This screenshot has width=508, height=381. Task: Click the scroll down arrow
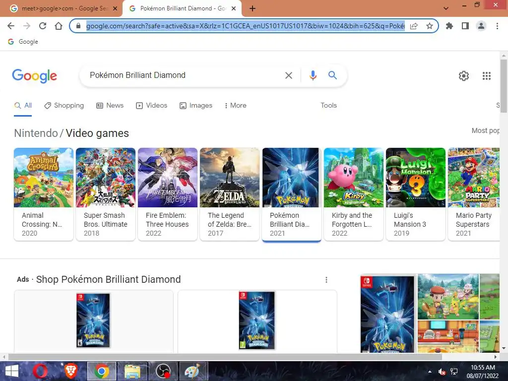pos(504,348)
